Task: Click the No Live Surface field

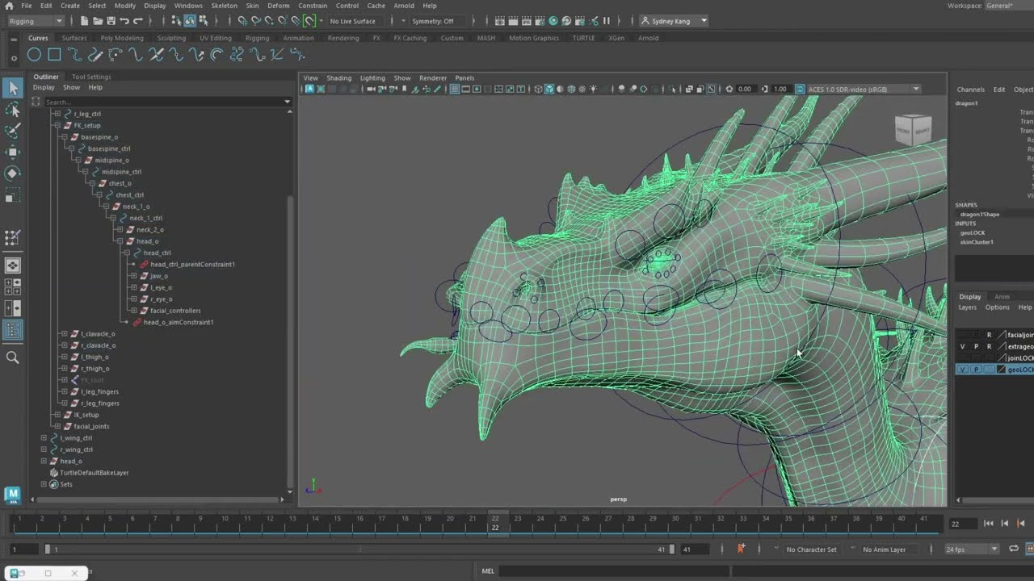Action: 353,21
